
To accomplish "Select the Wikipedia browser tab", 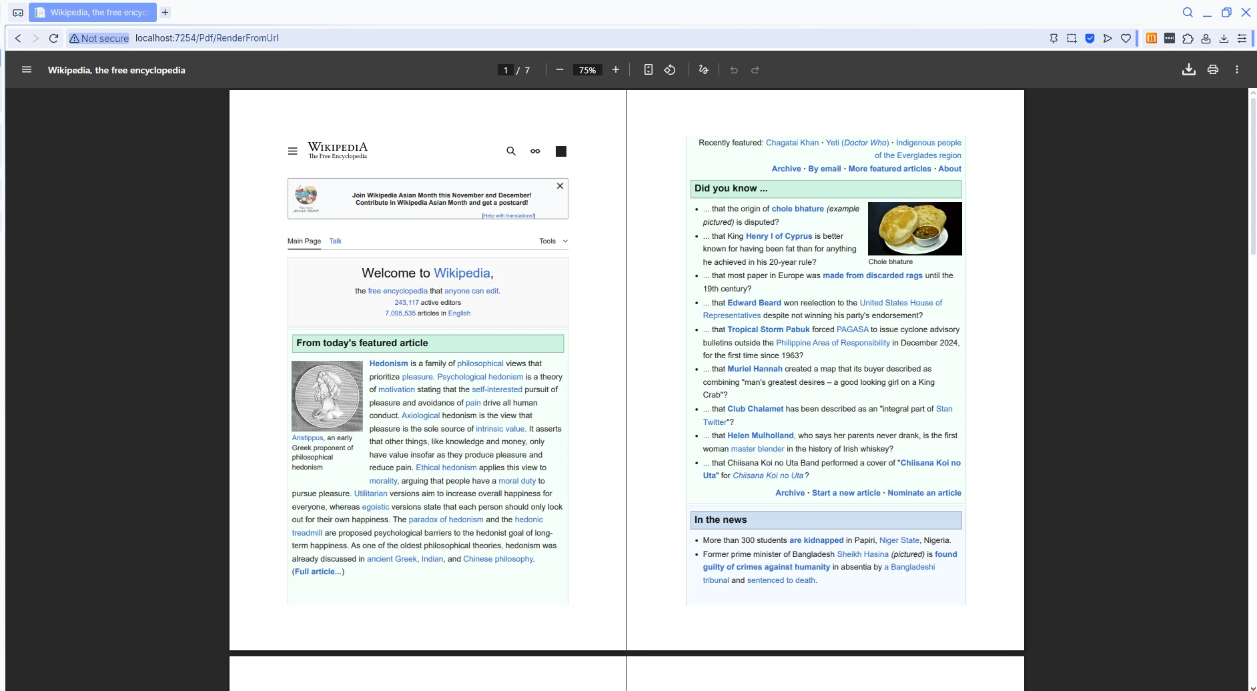I will [x=93, y=12].
